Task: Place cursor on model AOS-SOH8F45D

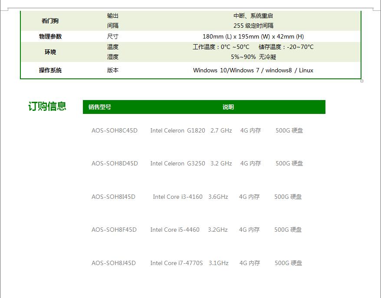Action: 114,230
